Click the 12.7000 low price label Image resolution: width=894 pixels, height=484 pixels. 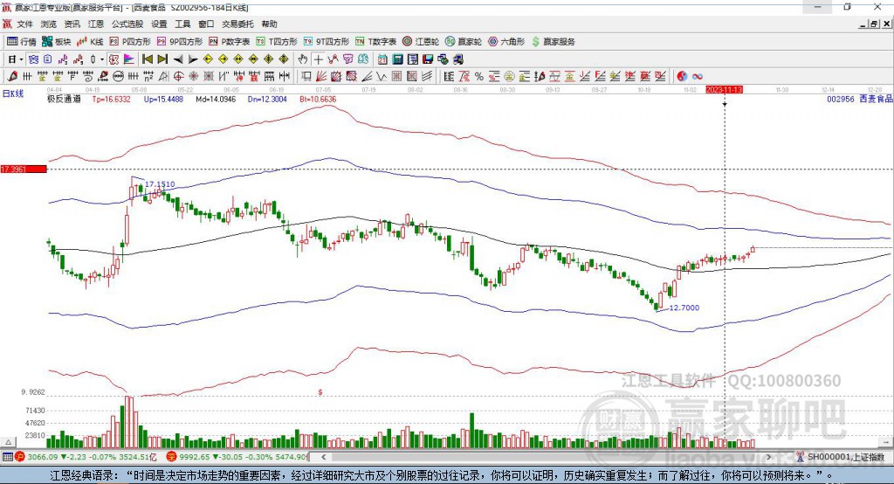tap(684, 308)
